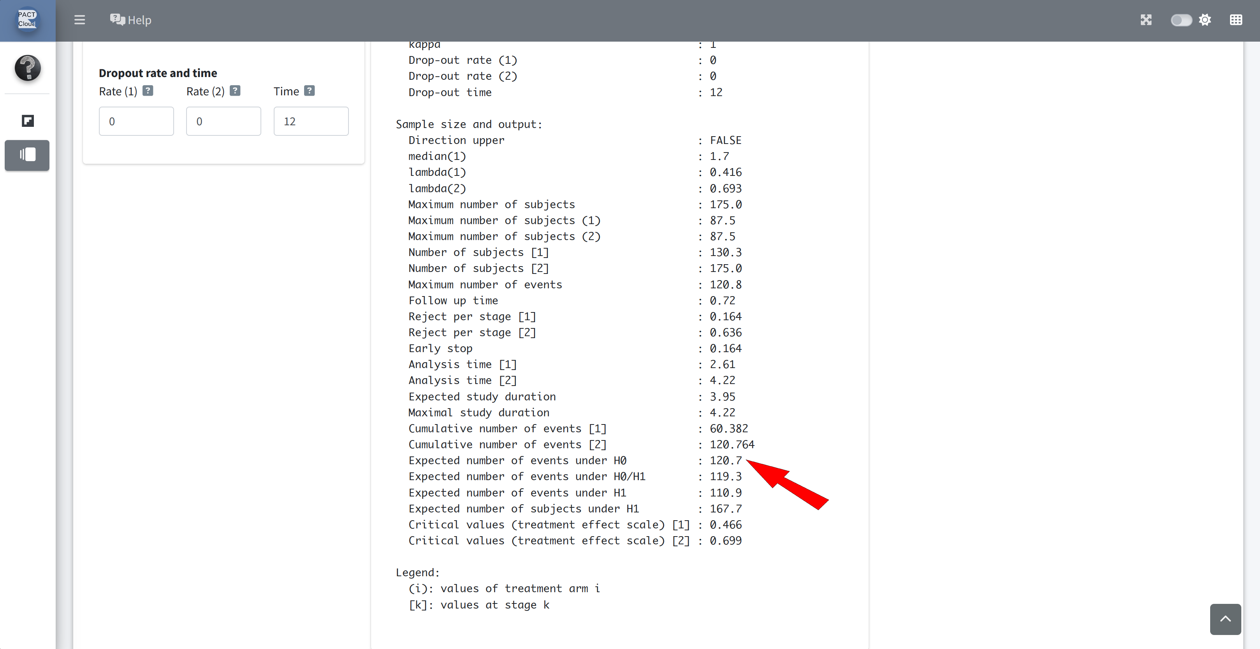This screenshot has height=649, width=1260.
Task: Open the Help menu
Action: (x=139, y=20)
